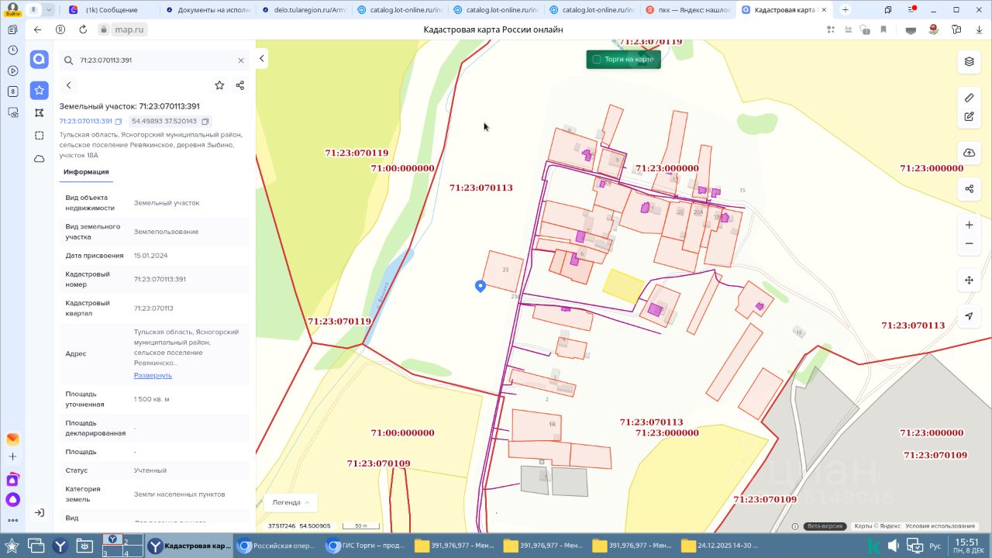
Task: Click the zoom in plus button
Action: 969,225
